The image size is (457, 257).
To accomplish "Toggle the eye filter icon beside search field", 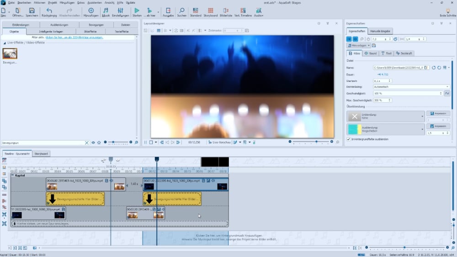I will (x=93, y=143).
